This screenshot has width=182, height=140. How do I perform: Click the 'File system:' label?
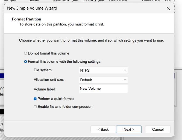point(43,70)
